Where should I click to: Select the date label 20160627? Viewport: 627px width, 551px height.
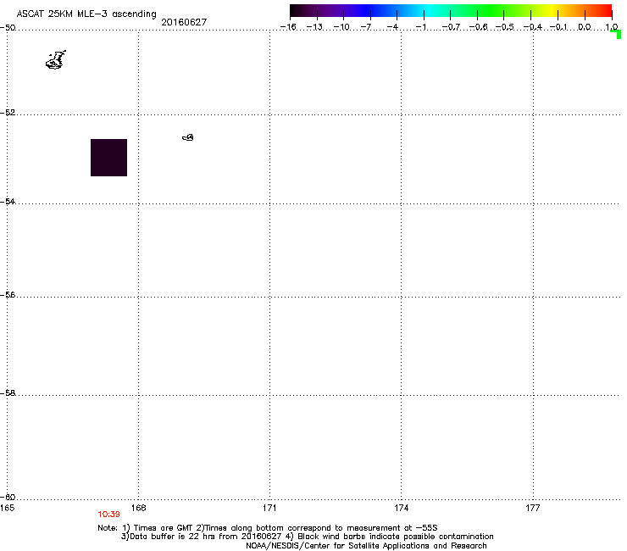184,22
